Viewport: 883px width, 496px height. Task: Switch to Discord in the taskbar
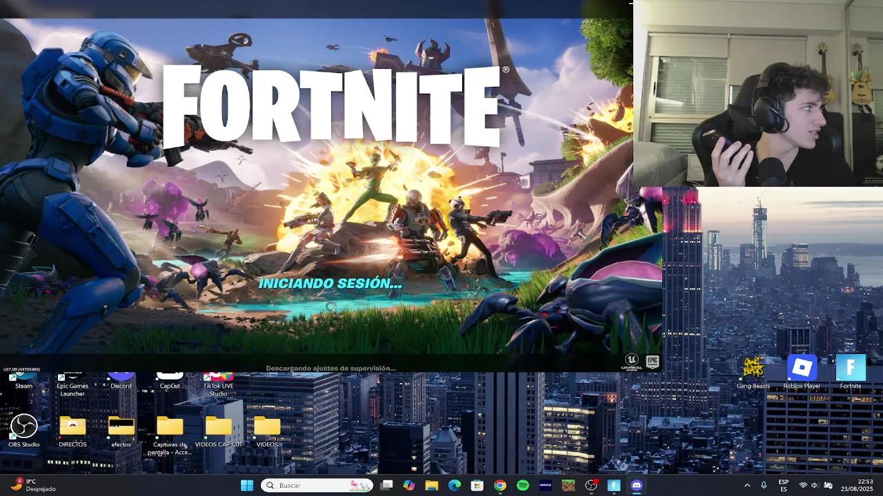636,485
